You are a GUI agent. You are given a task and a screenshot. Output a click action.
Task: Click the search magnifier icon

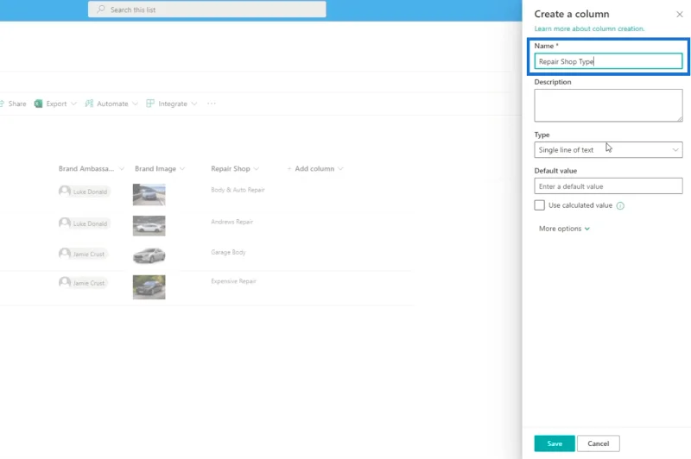[101, 9]
